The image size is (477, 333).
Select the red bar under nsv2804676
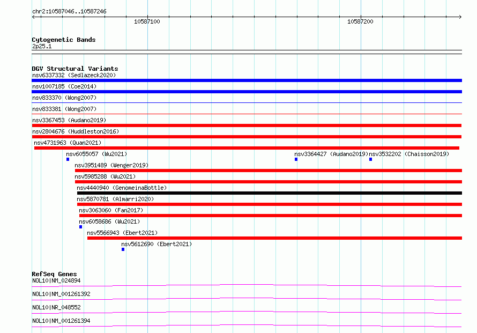click(247, 137)
